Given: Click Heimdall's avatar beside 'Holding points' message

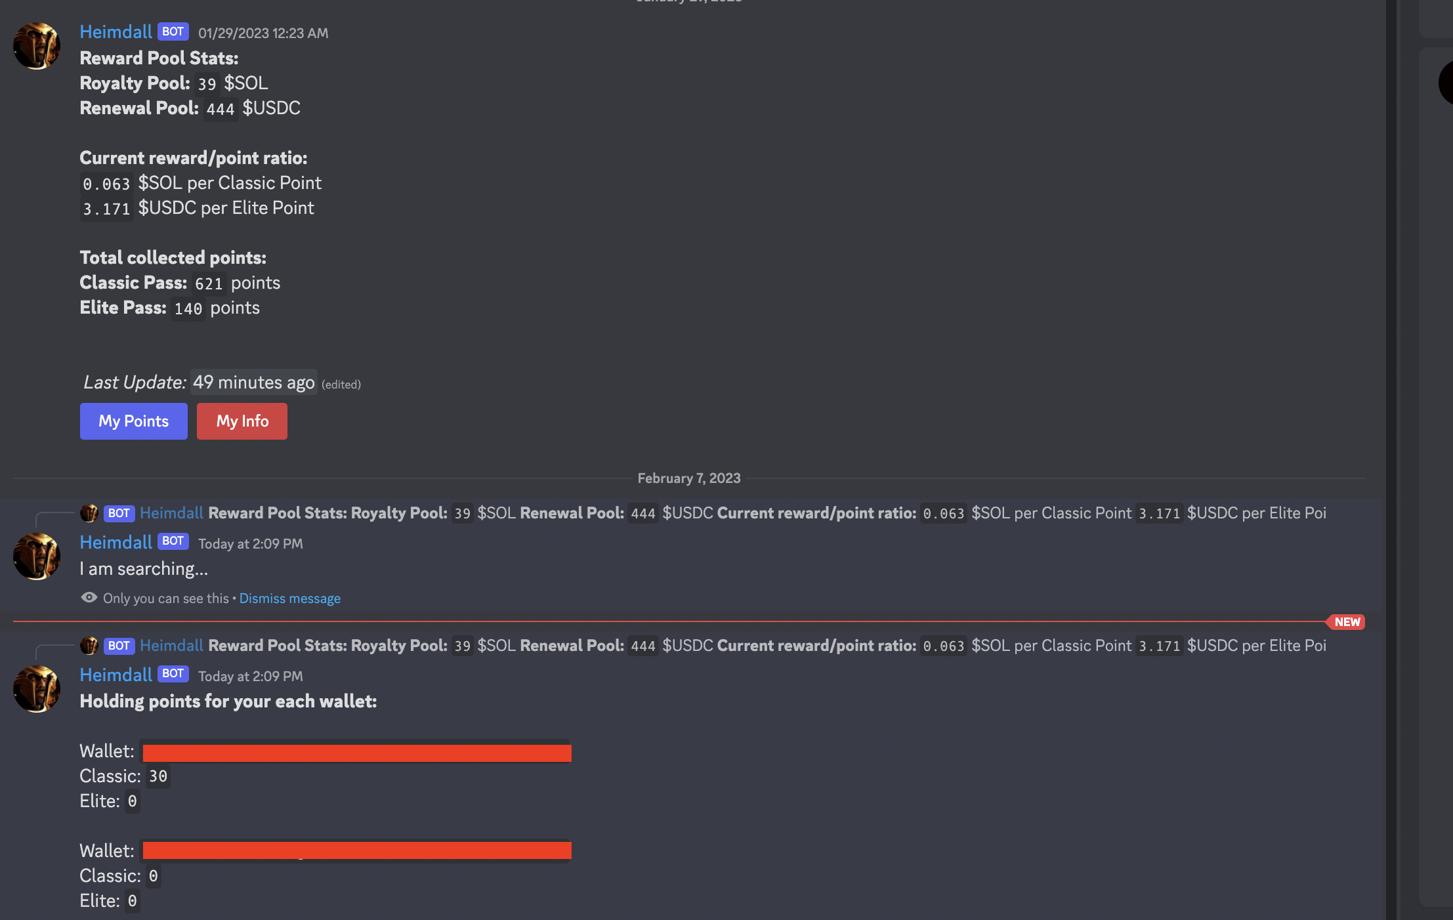Looking at the screenshot, I should click(x=37, y=689).
